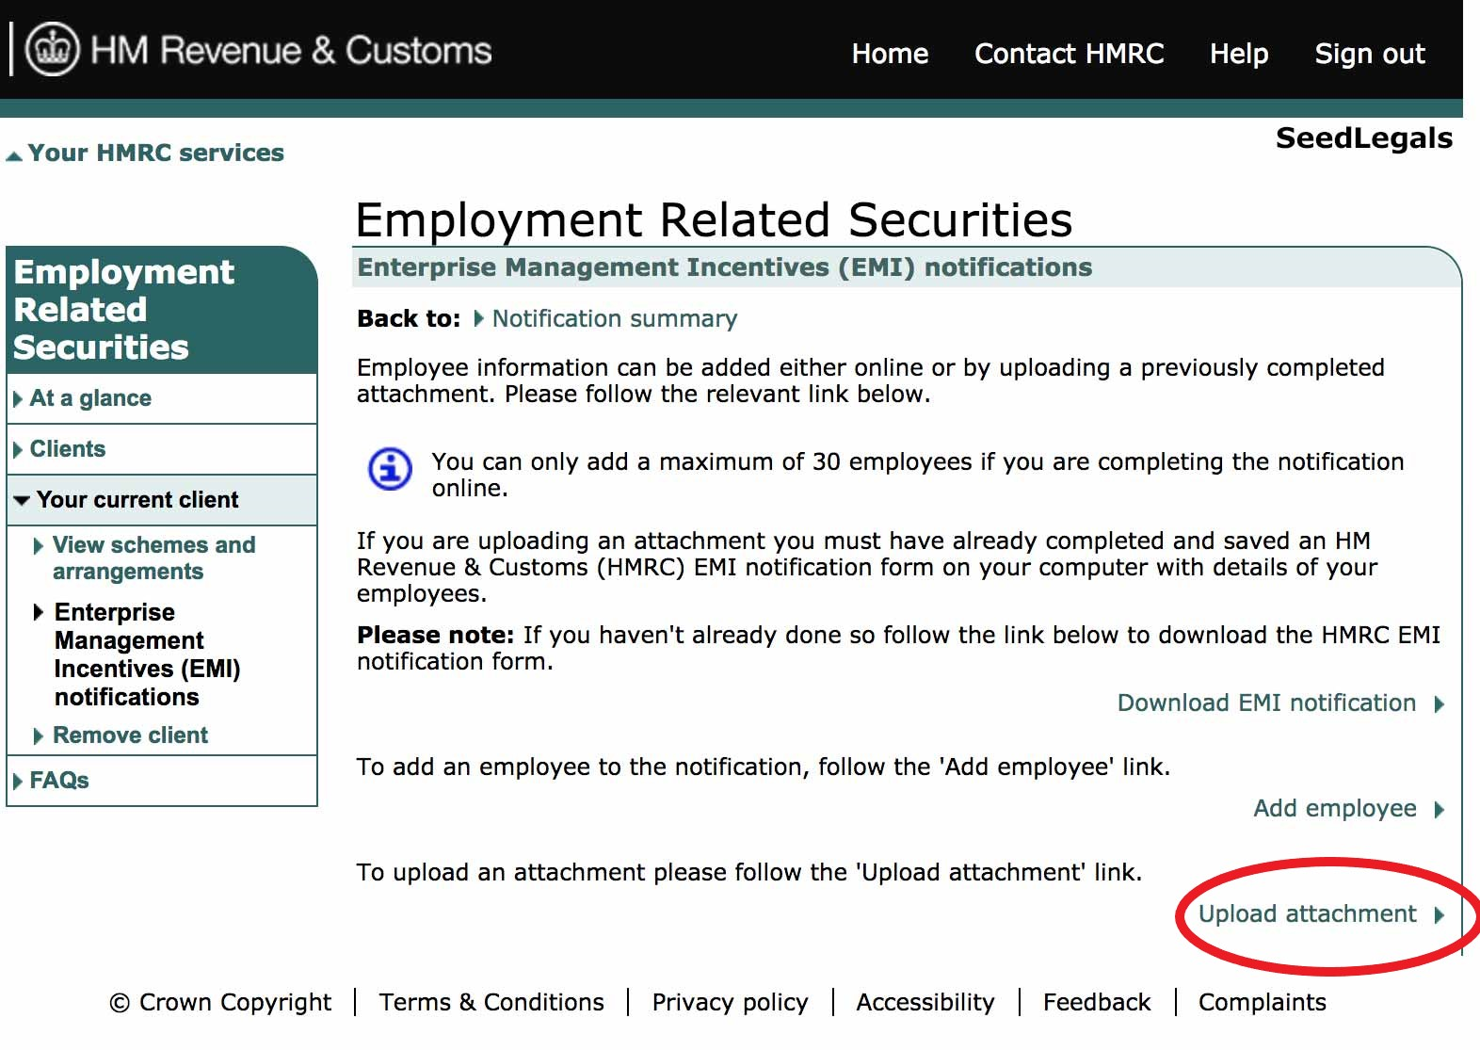Click the arrow beside Add employee
The image size is (1480, 1050).
click(x=1439, y=809)
